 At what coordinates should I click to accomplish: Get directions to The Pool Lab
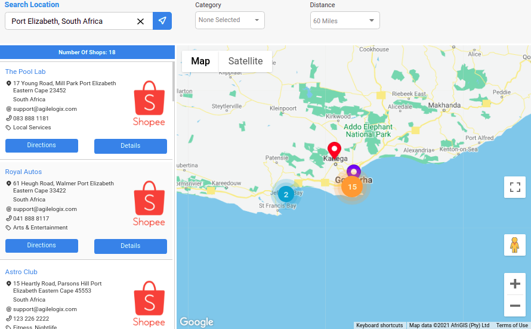[42, 145]
